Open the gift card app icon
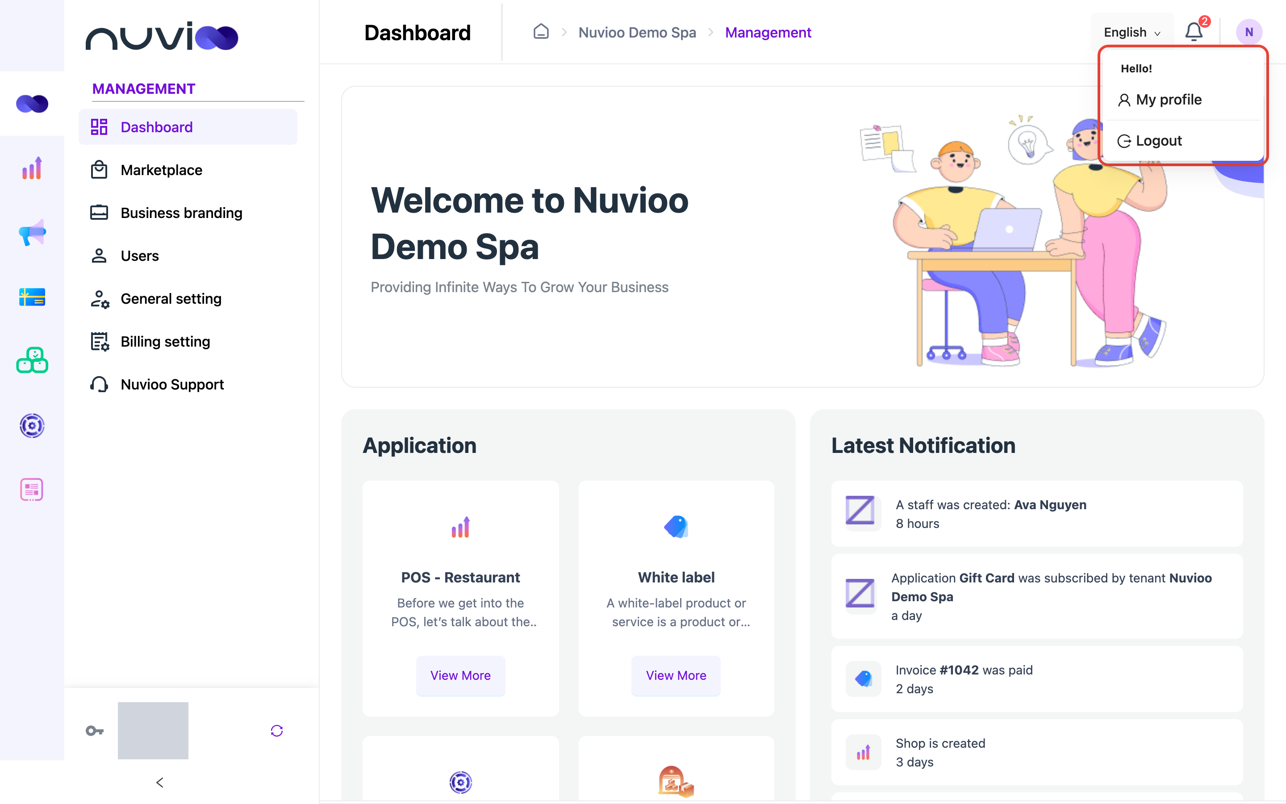Image resolution: width=1286 pixels, height=804 pixels. 32,297
